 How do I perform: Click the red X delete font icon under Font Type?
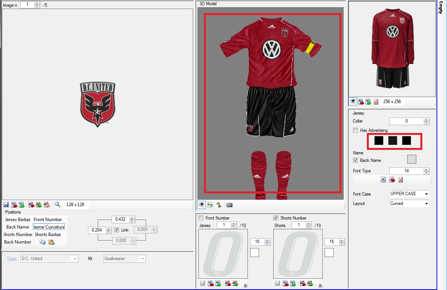click(x=401, y=180)
